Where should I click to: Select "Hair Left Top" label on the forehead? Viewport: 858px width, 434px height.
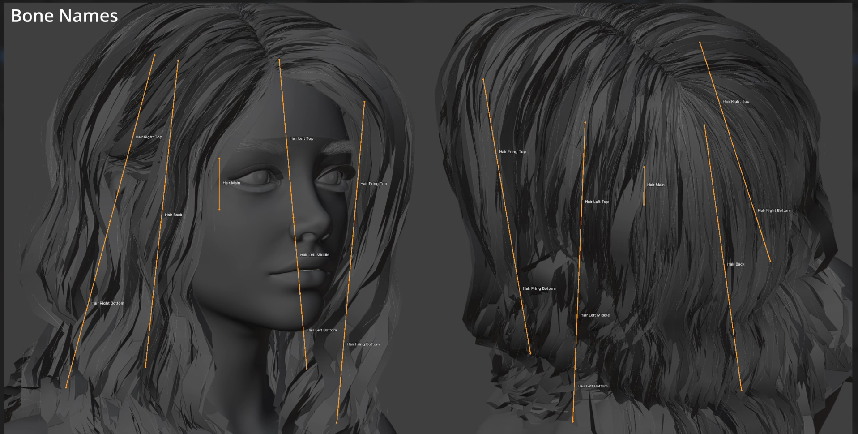[x=301, y=138]
